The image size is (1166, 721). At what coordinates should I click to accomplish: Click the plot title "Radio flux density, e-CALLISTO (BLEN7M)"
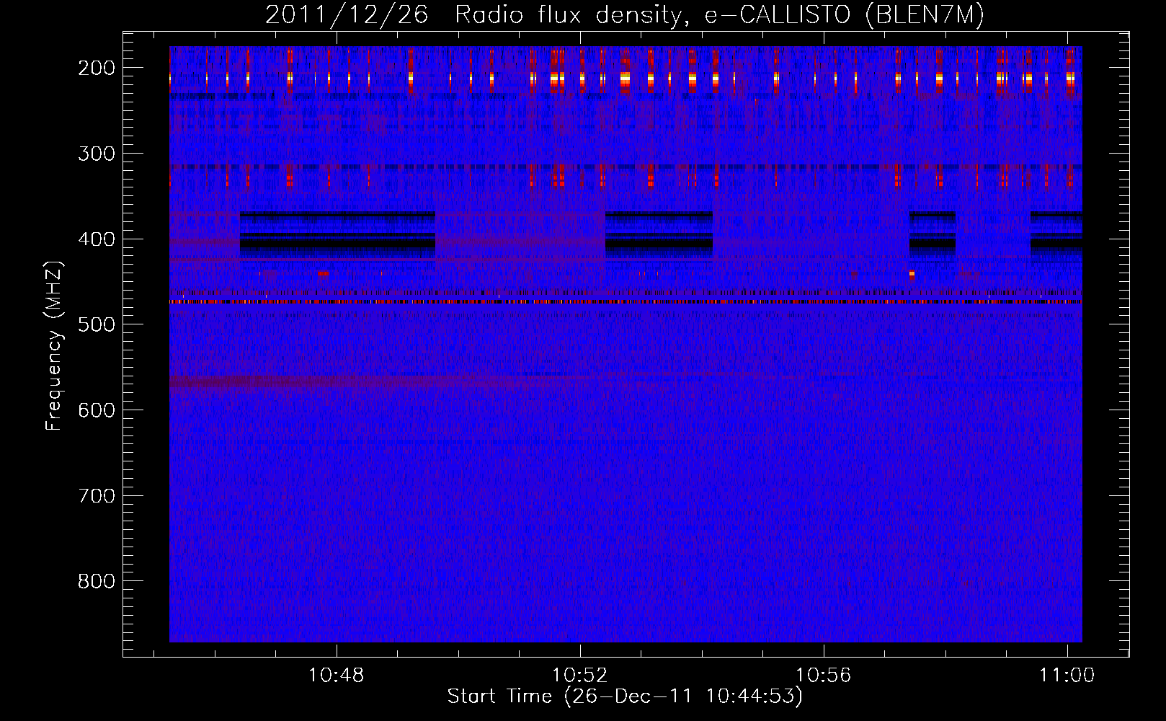tap(719, 15)
